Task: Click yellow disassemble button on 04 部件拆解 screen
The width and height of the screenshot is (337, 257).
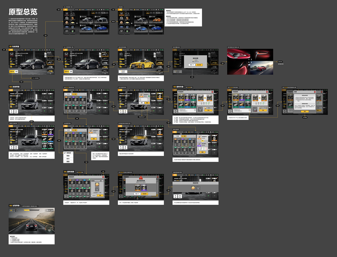Action: (100, 195)
